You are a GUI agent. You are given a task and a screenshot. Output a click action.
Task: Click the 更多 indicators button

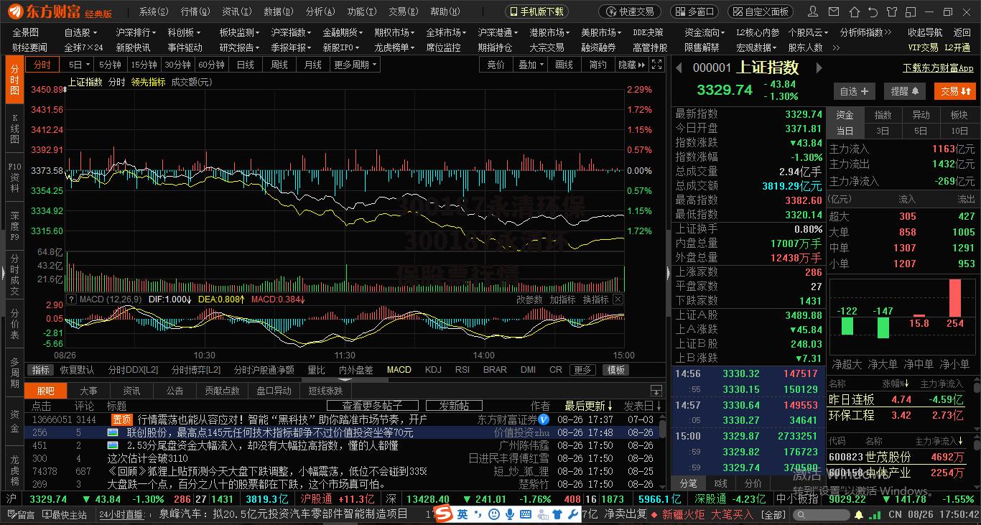coord(582,370)
